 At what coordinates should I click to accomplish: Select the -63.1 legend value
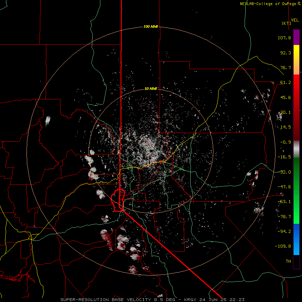coord(284,202)
